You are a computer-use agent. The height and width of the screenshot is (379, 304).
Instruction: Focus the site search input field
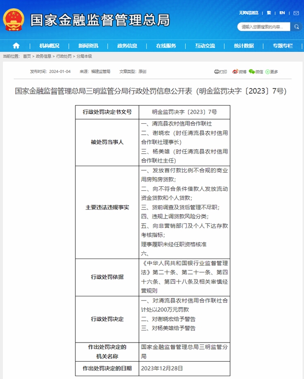264,27
